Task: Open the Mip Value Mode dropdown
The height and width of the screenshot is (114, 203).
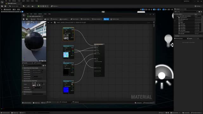Action: (37, 70)
